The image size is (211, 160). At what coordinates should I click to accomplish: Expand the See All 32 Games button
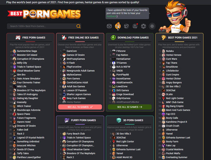click(130, 107)
